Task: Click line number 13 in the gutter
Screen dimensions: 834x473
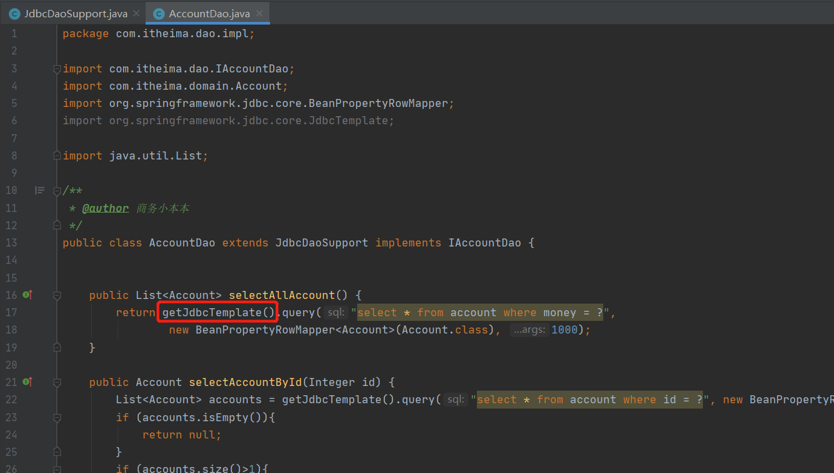Action: [x=11, y=242]
